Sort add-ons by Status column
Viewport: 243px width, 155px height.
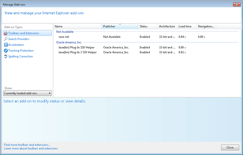point(148,26)
